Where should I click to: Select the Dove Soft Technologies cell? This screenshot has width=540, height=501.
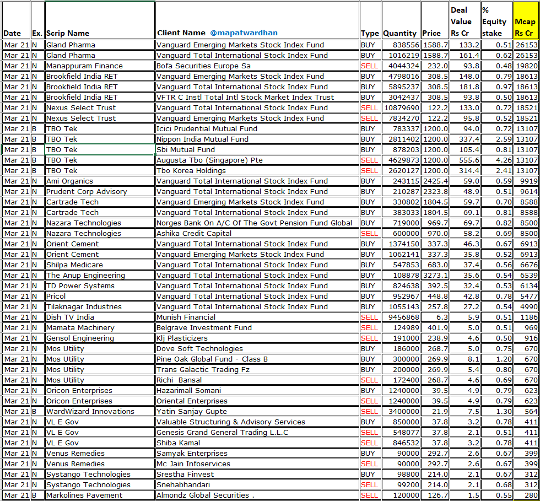click(x=257, y=348)
